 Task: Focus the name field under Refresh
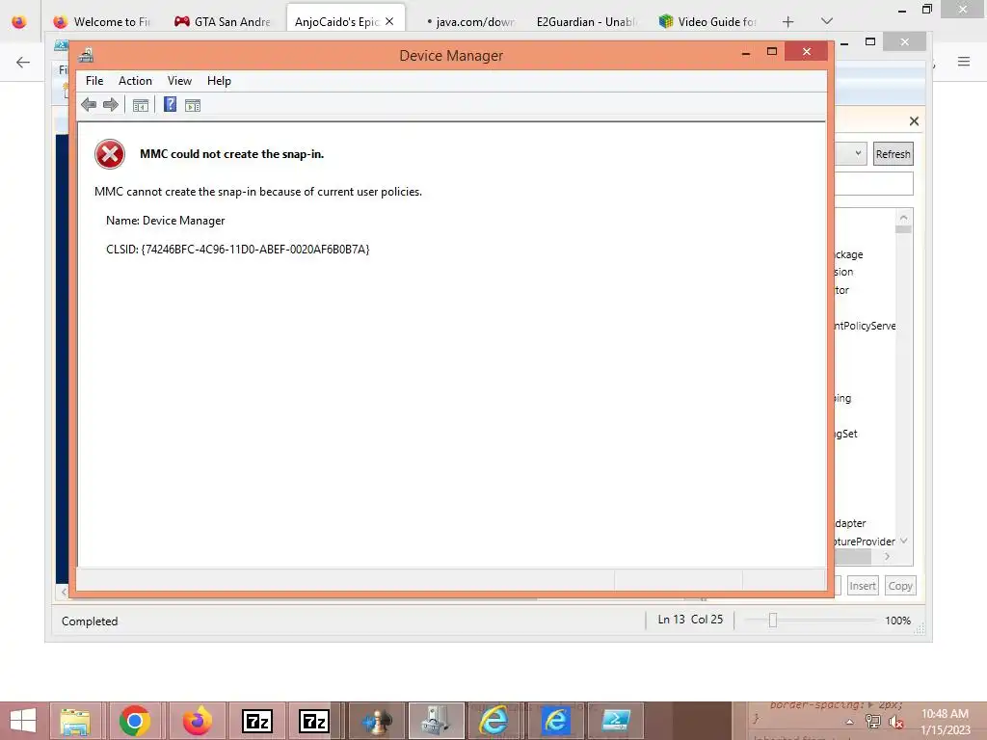coord(873,184)
